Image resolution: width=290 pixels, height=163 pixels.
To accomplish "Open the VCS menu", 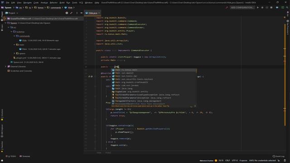I will click(x=81, y=3).
